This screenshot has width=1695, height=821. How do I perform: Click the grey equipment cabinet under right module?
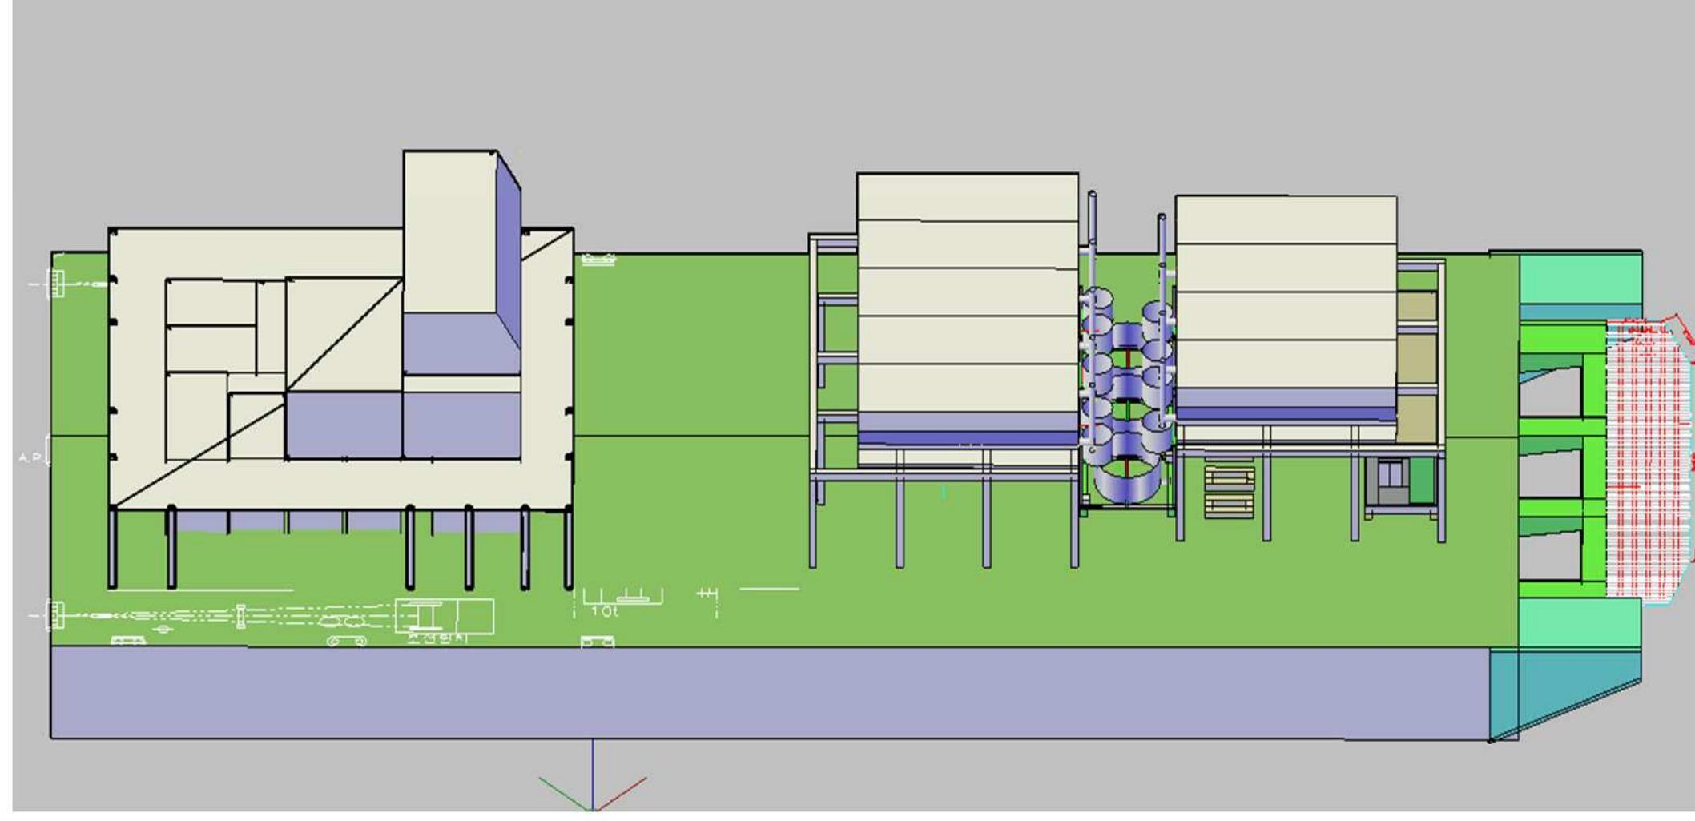click(1392, 481)
